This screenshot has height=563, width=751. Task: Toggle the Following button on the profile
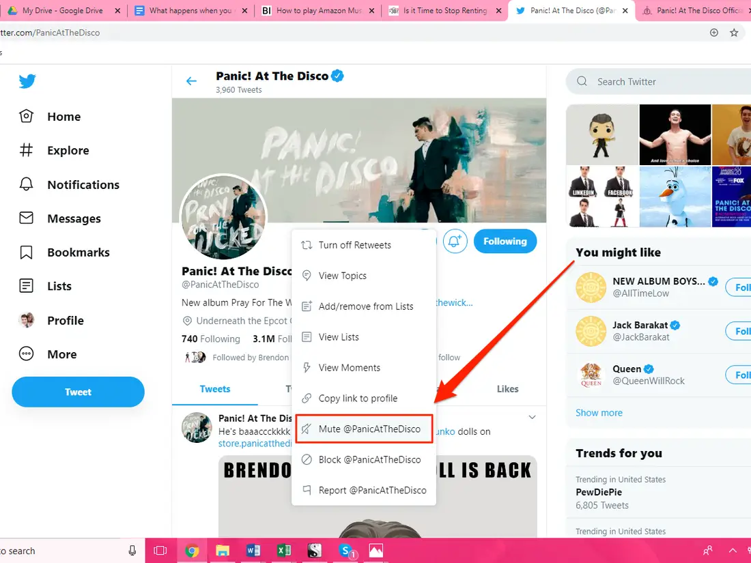505,242
